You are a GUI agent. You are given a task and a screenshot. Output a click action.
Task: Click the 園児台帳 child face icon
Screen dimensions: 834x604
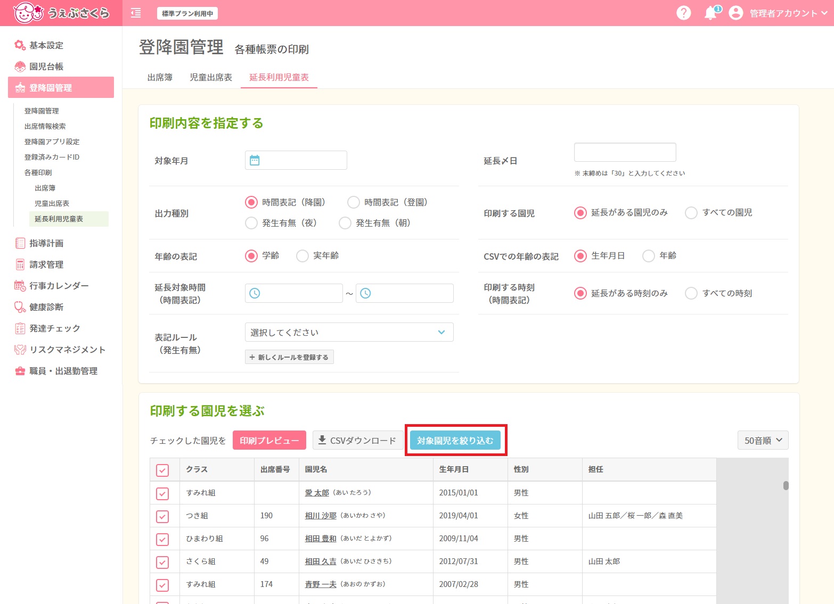click(20, 67)
